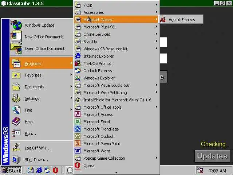Viewport: 233px width, 175px height.
Task: Choose Windows Update in the Start menu
Action: 41,25
